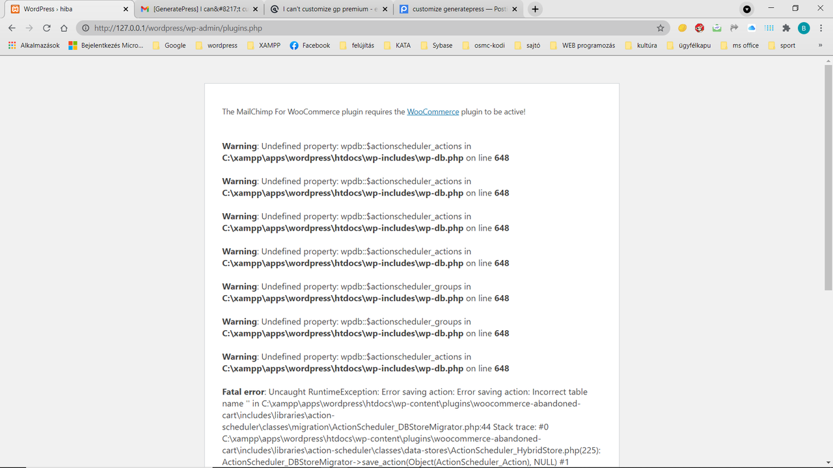This screenshot has height=468, width=833.
Task: Open the Alkalmazások apps shortcut
Action: click(x=34, y=45)
